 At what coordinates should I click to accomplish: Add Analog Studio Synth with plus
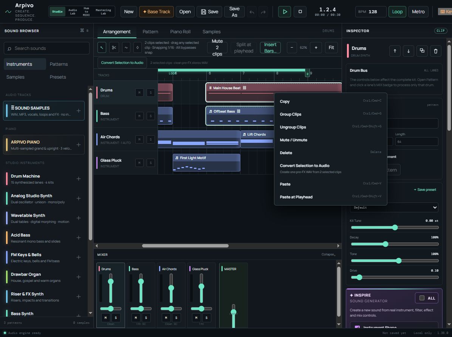tap(78, 198)
